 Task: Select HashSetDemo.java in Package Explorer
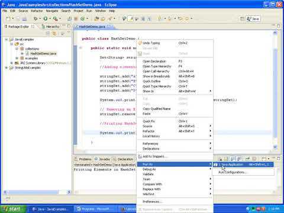43,53
